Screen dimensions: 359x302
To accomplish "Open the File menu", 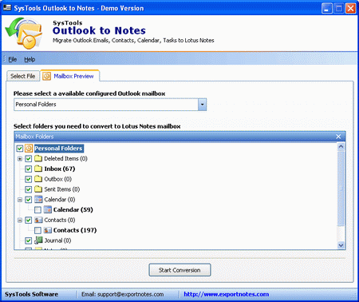I will click(12, 59).
